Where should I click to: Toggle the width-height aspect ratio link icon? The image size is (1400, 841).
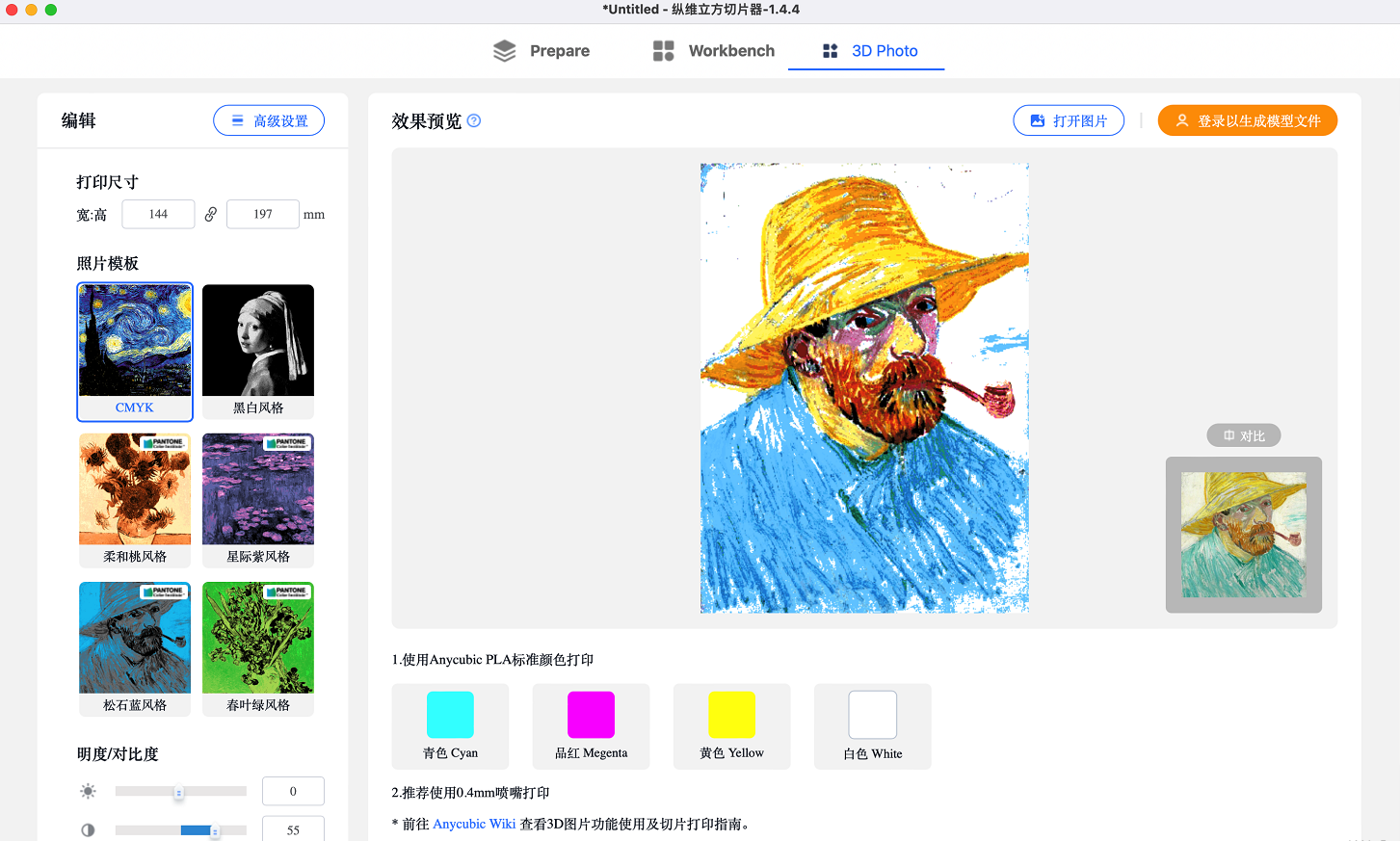point(210,214)
